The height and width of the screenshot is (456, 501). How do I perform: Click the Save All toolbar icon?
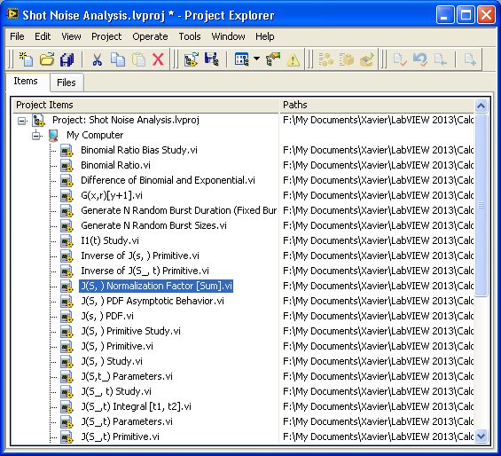tap(67, 59)
